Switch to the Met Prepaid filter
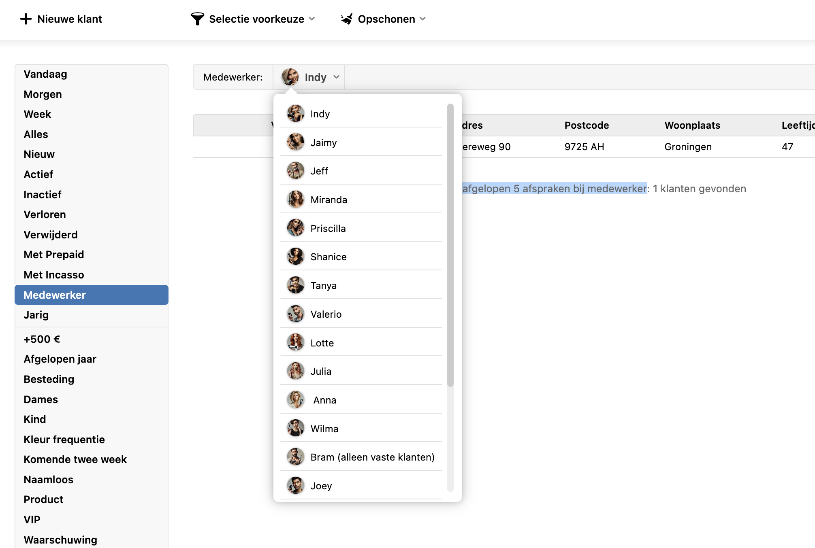815x548 pixels. [53, 255]
